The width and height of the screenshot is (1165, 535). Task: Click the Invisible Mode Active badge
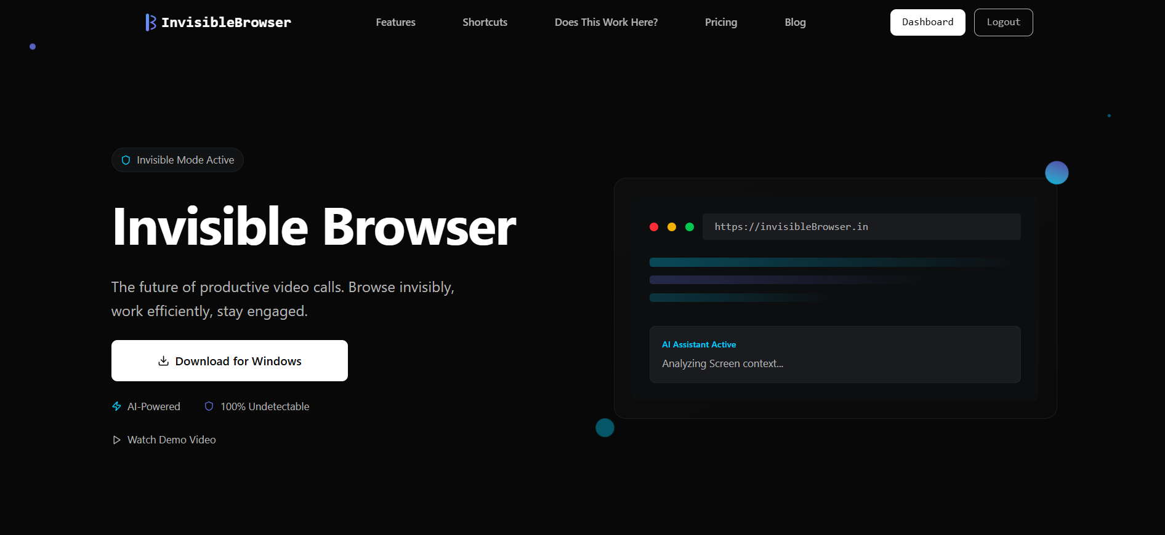(177, 160)
